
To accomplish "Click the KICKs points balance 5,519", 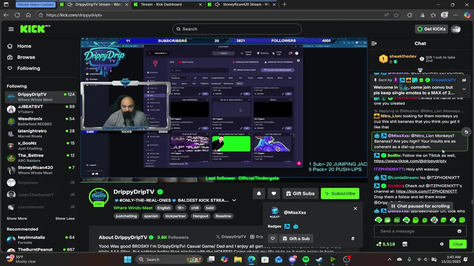I will (x=385, y=244).
